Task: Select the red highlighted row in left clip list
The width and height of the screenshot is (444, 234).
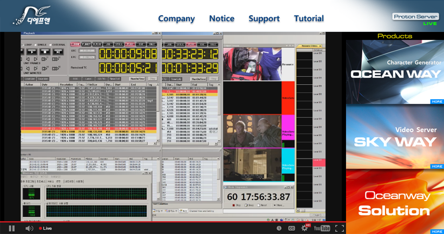Action: pos(89,128)
